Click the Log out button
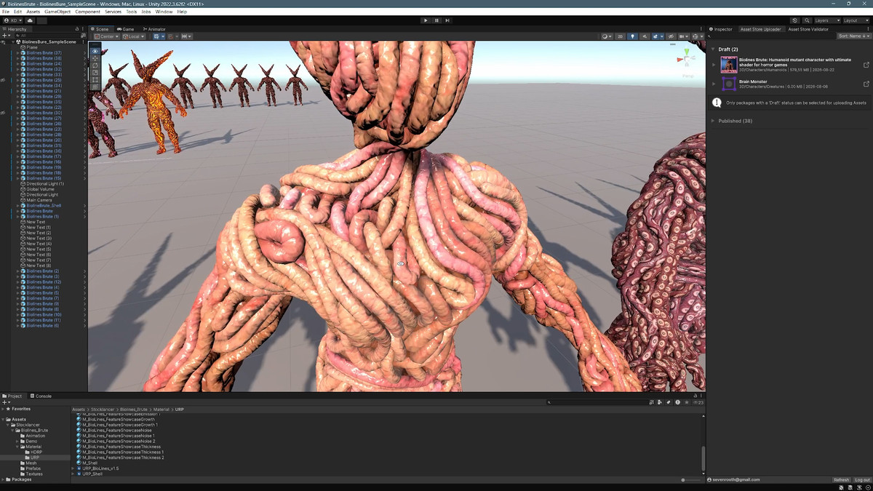Image resolution: width=873 pixels, height=491 pixels. click(861, 480)
